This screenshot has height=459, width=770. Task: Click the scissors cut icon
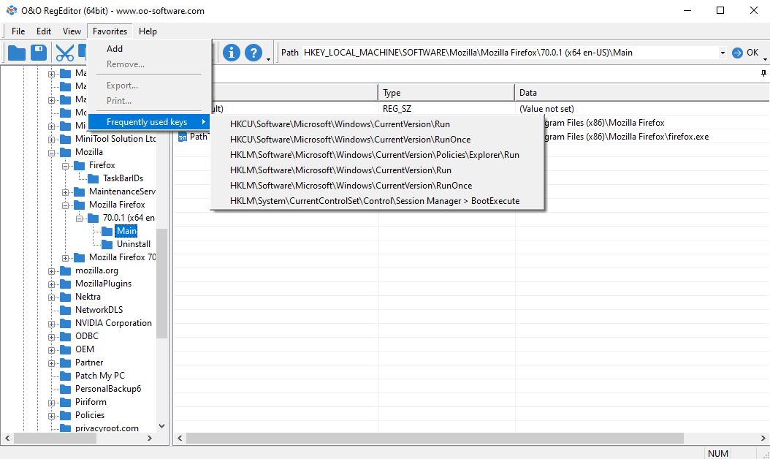click(64, 53)
